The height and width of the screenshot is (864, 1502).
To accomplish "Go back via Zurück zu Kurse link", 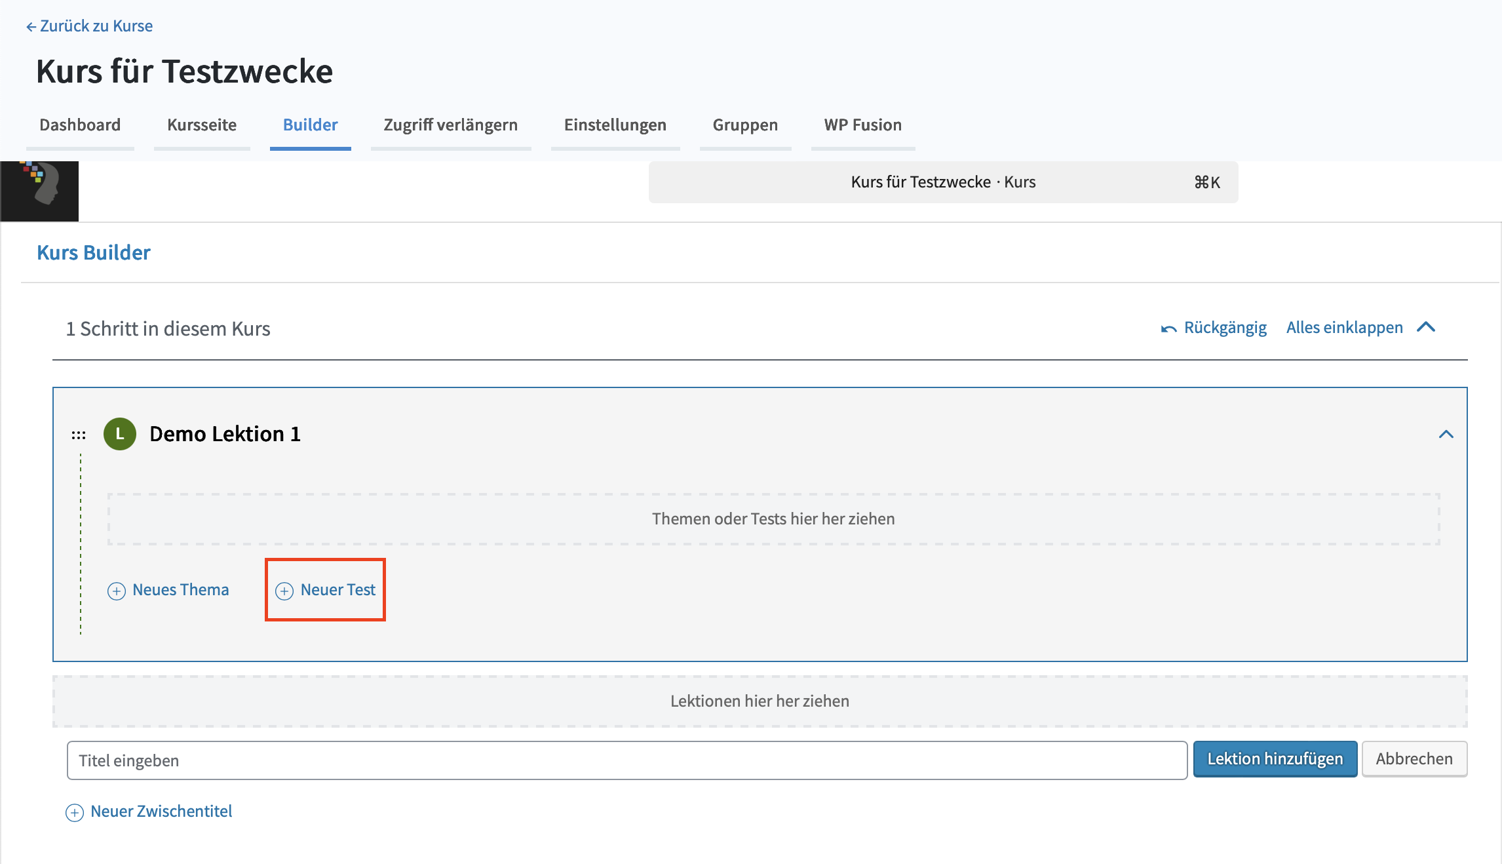I will 89,26.
